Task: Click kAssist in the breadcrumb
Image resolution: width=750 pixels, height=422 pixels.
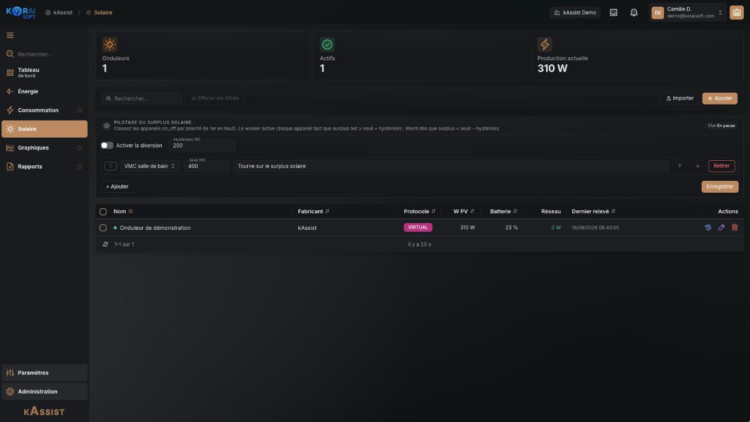Action: click(x=59, y=12)
